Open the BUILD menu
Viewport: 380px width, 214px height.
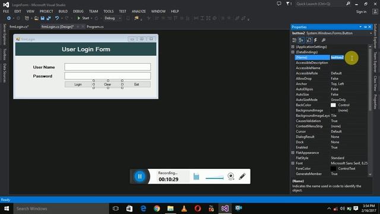pyautogui.click(x=63, y=11)
